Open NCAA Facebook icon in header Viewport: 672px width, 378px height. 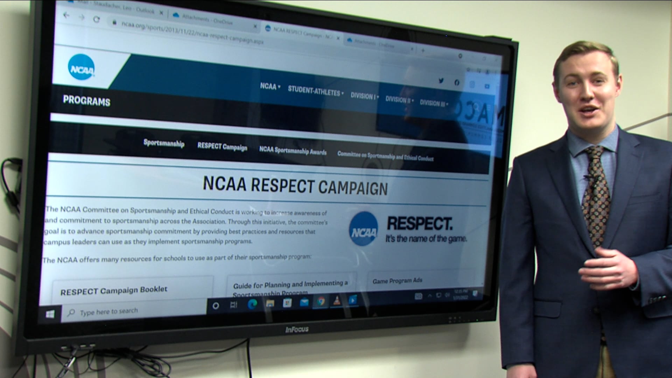tap(457, 83)
